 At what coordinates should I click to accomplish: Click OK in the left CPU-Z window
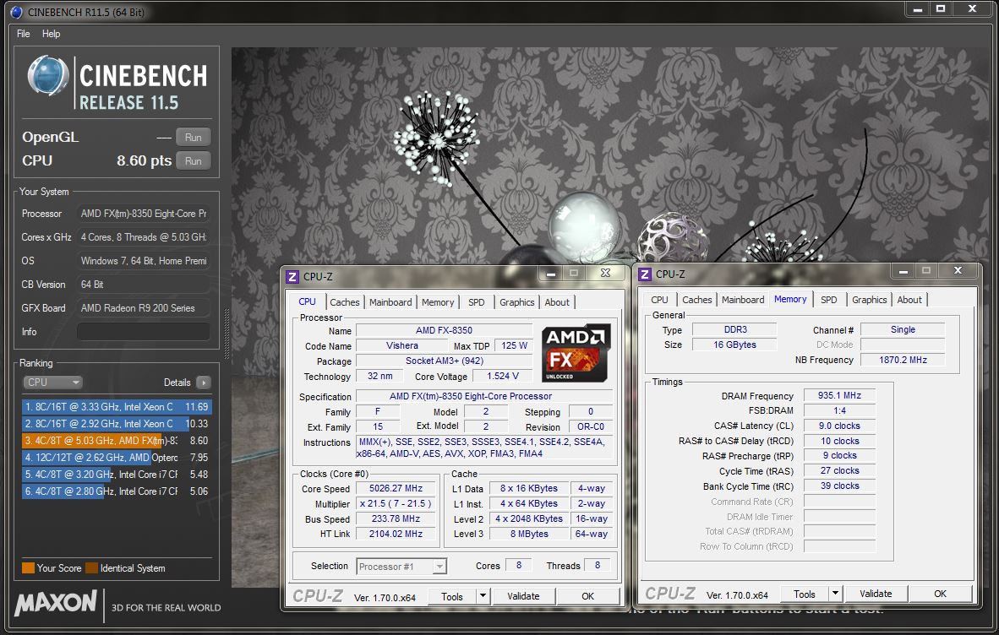(587, 596)
